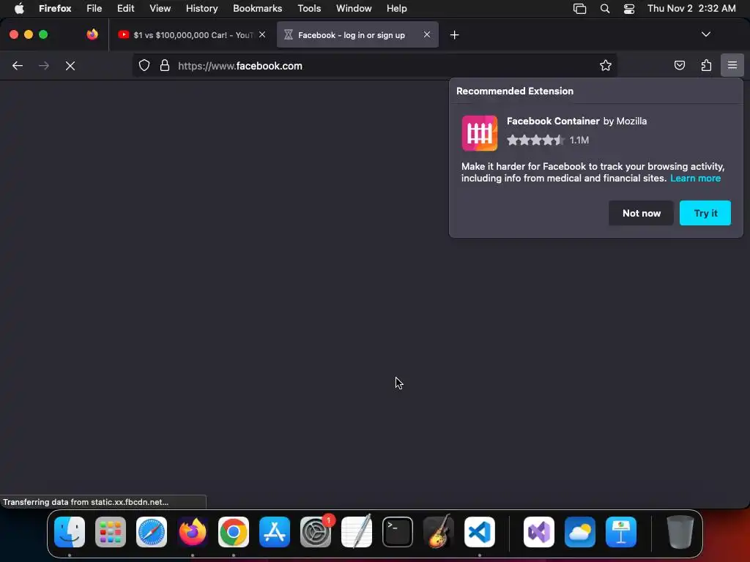Image resolution: width=750 pixels, height=562 pixels.
Task: Click the Facebook Container extension icon
Action: coord(479,133)
